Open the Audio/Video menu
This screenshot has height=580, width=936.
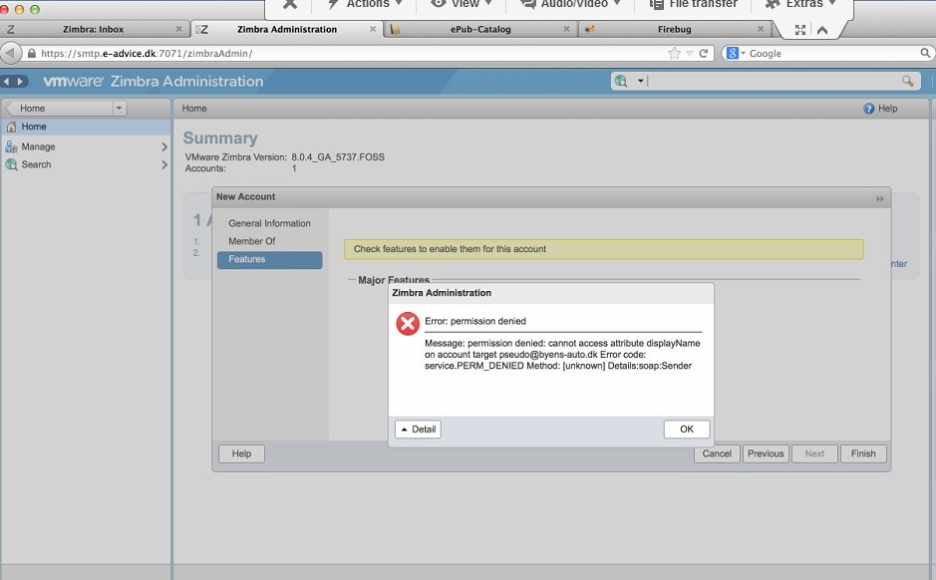[570, 4]
